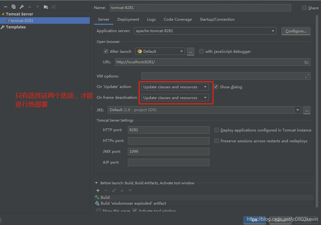Edit before-launch task pencil icon
The width and height of the screenshot is (321, 225).
[x=114, y=190]
